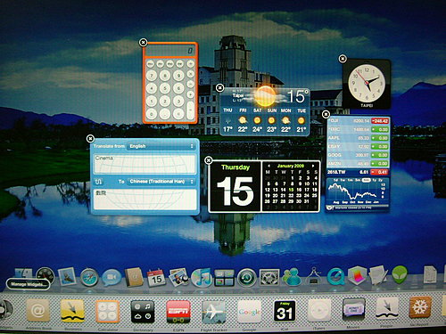Open the ESPN widget in the widget bar
446x334 pixels.
178,312
